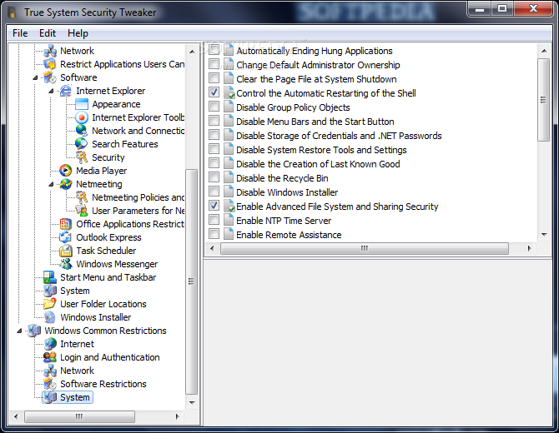
Task: Click the Internet Explorer Toolbar red icon
Action: tap(82, 117)
